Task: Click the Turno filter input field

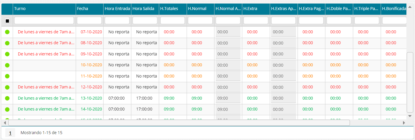Action: pos(44,20)
